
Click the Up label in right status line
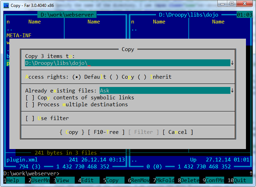193,160
